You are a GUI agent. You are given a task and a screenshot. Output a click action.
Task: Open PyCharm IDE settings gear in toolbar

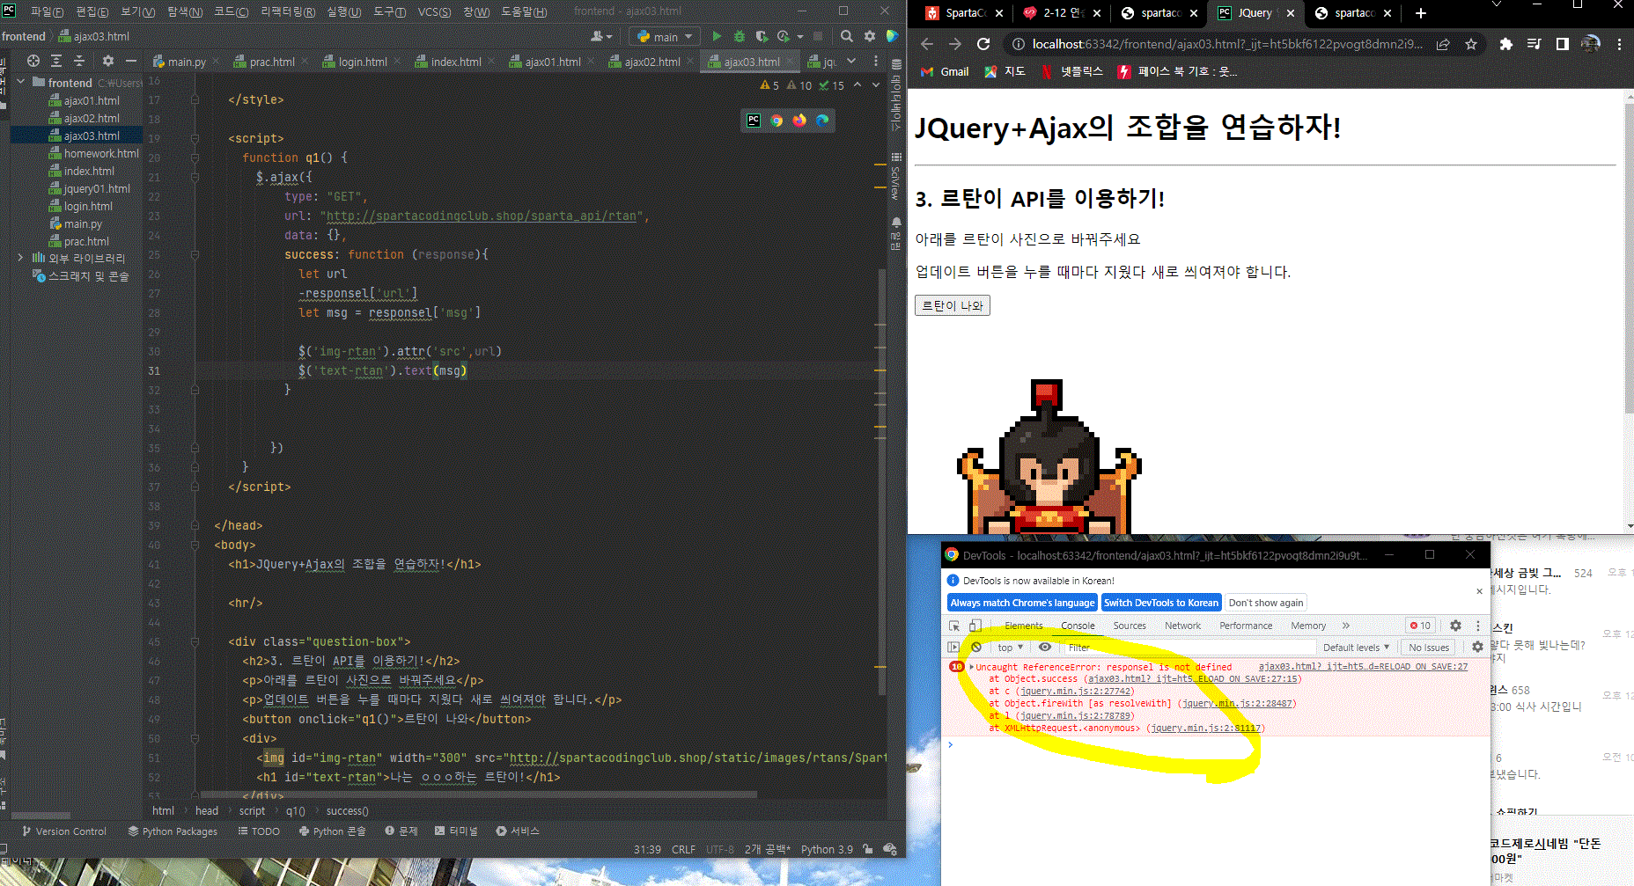pos(870,36)
